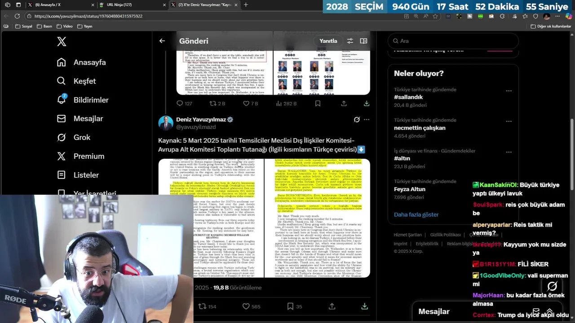Reload the page
575x323 pixels.
tap(17, 16)
